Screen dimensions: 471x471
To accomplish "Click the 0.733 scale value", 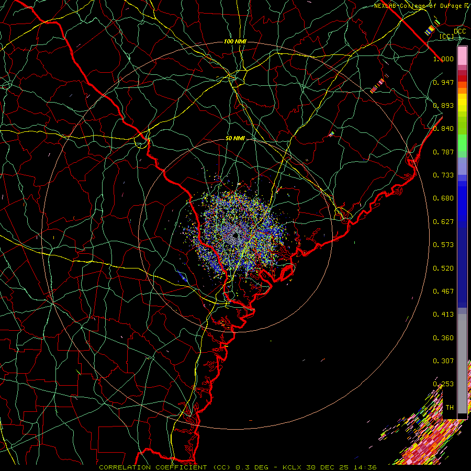I will pos(443,175).
